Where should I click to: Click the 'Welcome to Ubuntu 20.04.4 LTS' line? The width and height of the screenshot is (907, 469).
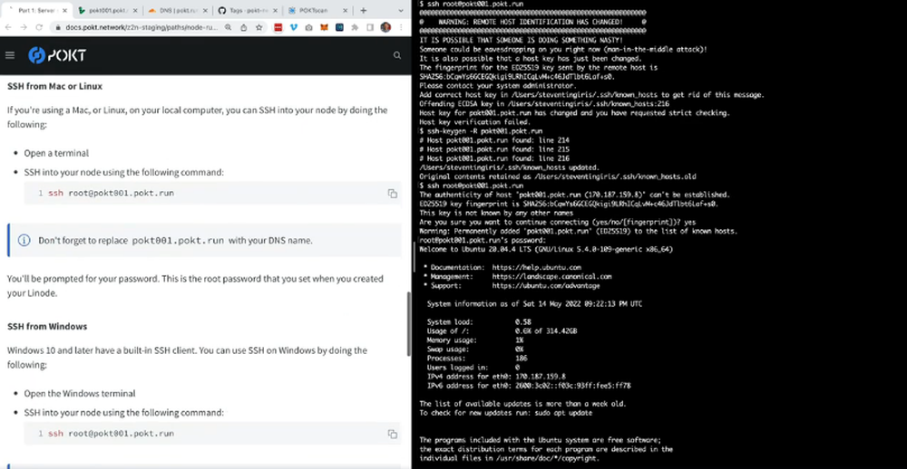coord(546,250)
